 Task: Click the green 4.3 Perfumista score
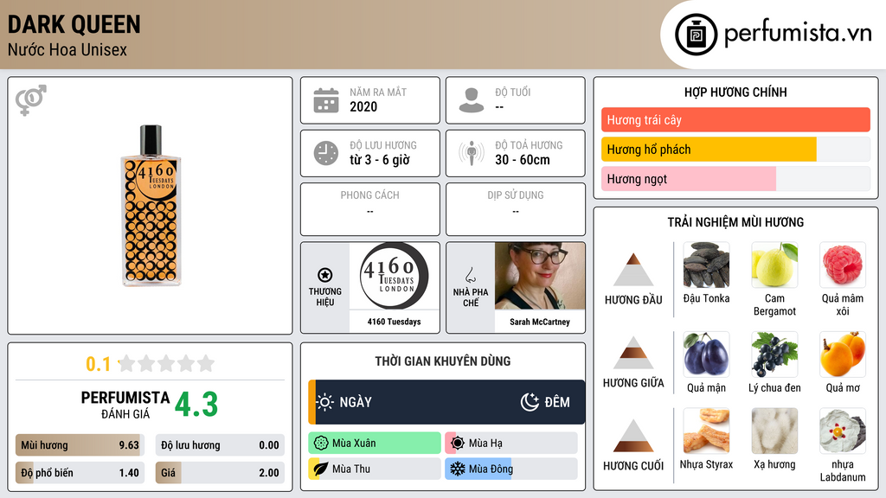coord(196,405)
